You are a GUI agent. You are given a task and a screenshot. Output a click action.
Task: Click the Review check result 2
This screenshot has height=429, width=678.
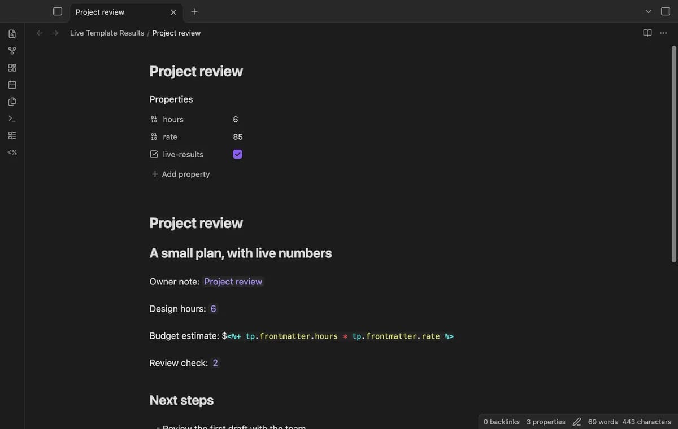[x=215, y=363]
